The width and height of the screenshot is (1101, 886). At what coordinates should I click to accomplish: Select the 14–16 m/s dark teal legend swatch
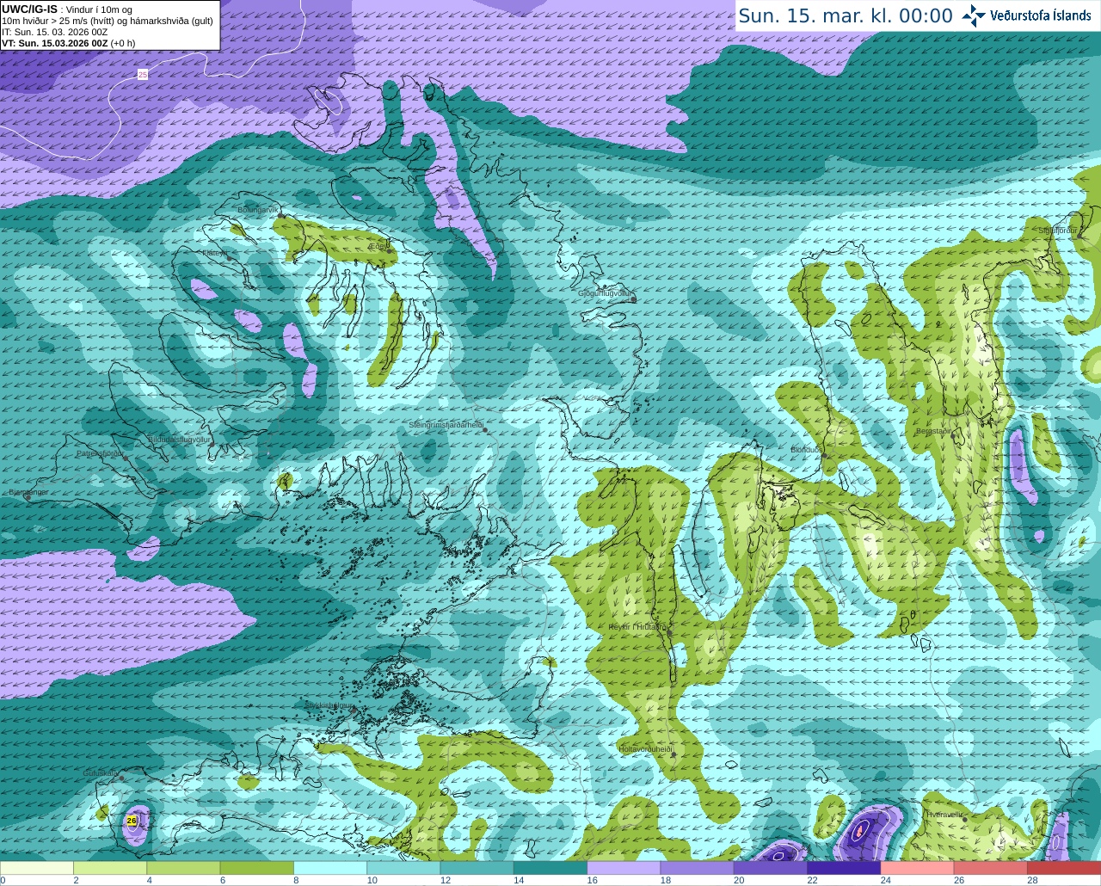(550, 868)
